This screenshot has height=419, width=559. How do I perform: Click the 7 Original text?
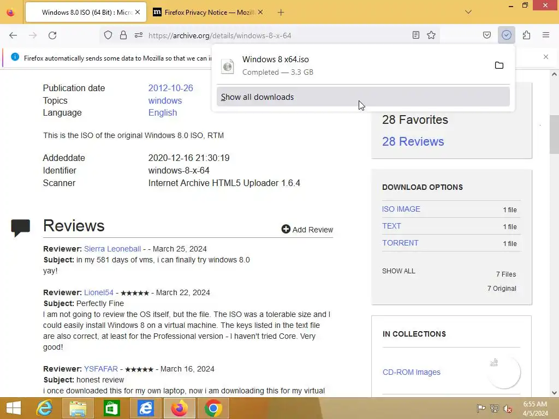[502, 288]
